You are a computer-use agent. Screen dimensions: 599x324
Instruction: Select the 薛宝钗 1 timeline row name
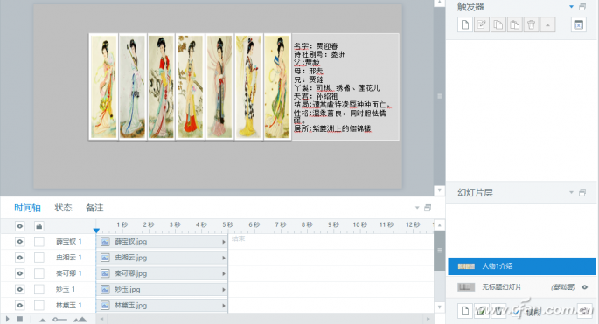(69, 242)
